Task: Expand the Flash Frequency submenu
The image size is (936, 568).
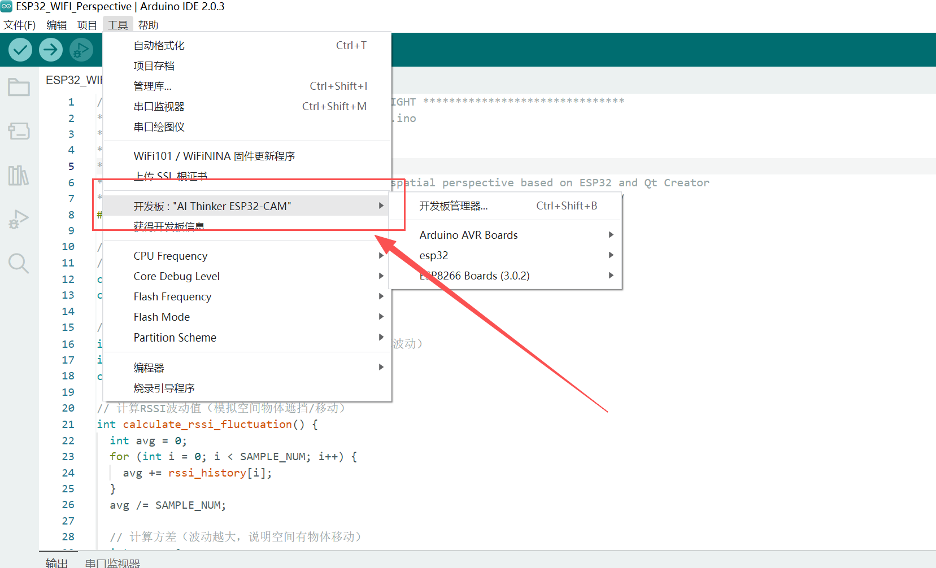Action: click(x=247, y=296)
